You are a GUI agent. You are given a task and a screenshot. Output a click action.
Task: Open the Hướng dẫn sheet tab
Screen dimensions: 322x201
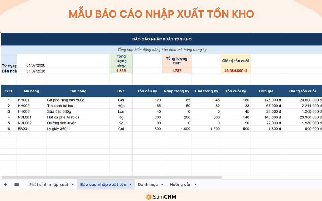181,185
